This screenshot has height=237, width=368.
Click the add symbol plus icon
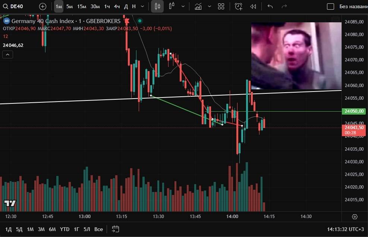[43, 6]
